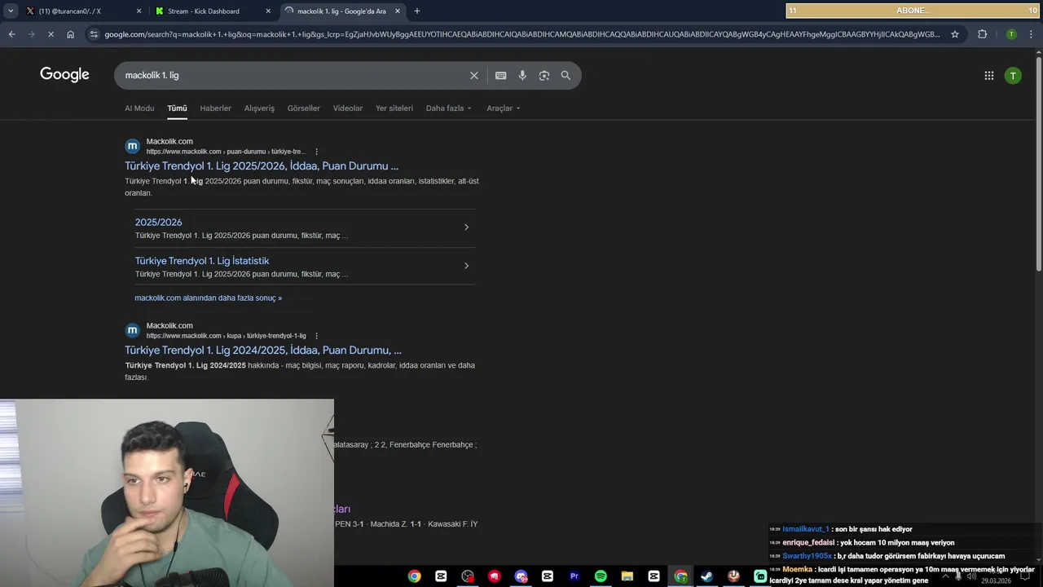Screen dimensions: 1043x587
Task: View site information for google.com
Action: click(x=95, y=34)
